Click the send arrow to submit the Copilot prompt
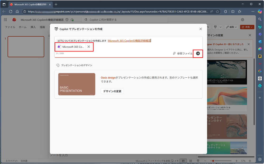 [x=198, y=53]
